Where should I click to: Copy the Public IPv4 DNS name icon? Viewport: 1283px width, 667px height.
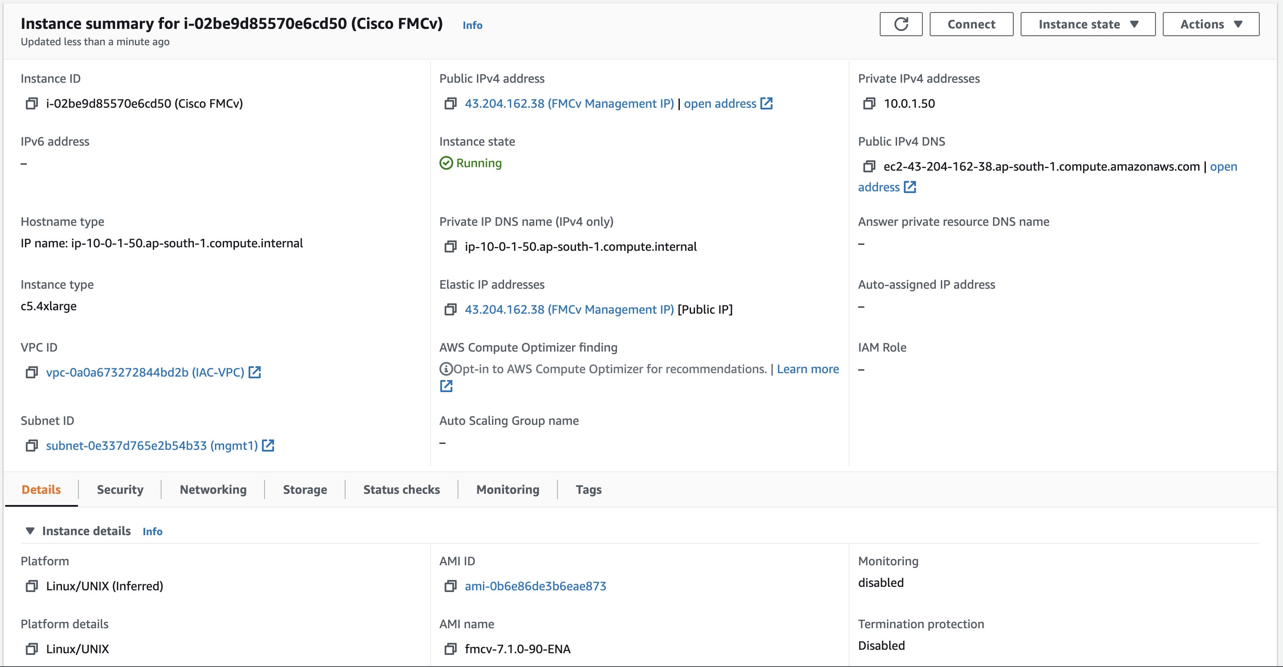coord(869,166)
